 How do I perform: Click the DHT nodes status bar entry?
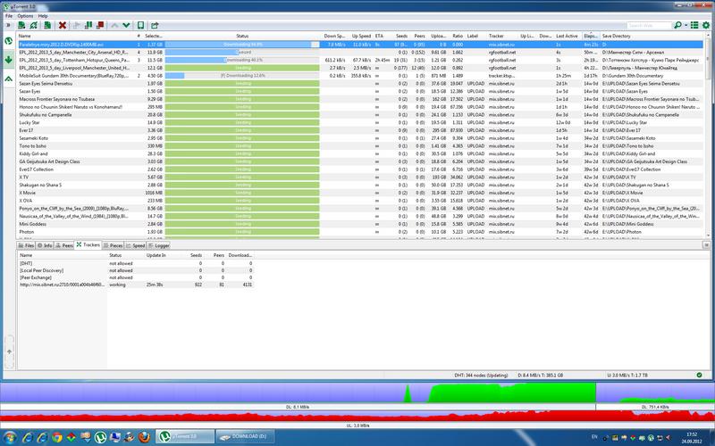tap(481, 376)
